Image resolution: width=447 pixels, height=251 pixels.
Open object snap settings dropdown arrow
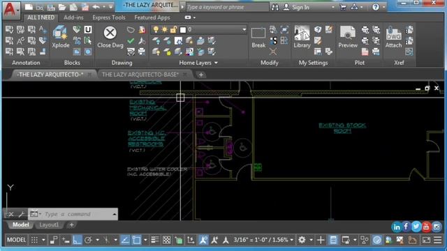(x=145, y=240)
